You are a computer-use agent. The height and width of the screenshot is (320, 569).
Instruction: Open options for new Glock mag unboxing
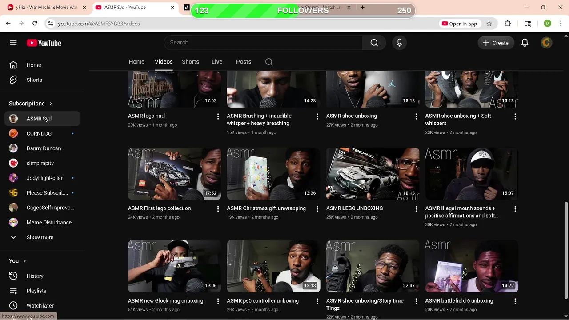[x=218, y=301]
